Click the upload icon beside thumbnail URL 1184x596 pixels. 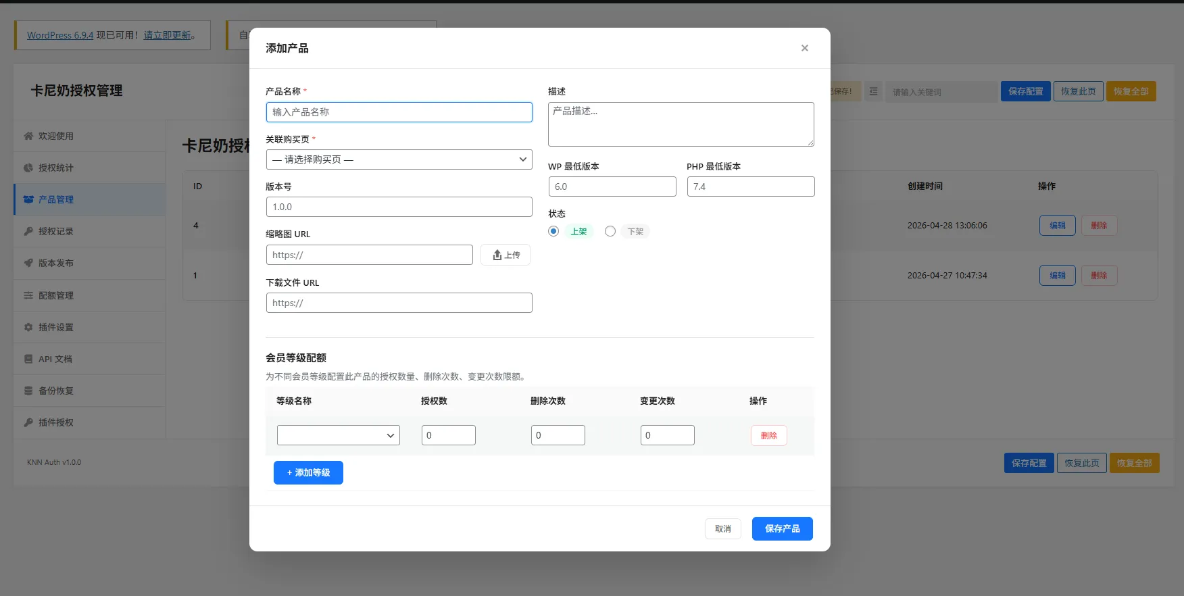point(497,255)
